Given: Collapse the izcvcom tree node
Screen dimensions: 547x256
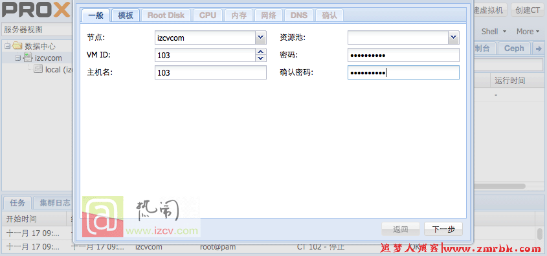Looking at the screenshot, I should point(17,58).
